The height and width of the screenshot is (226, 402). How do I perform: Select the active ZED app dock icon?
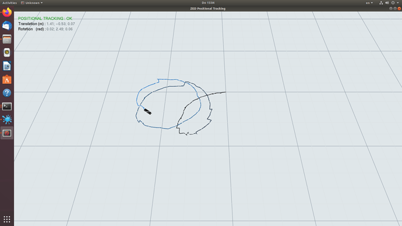tap(7, 133)
